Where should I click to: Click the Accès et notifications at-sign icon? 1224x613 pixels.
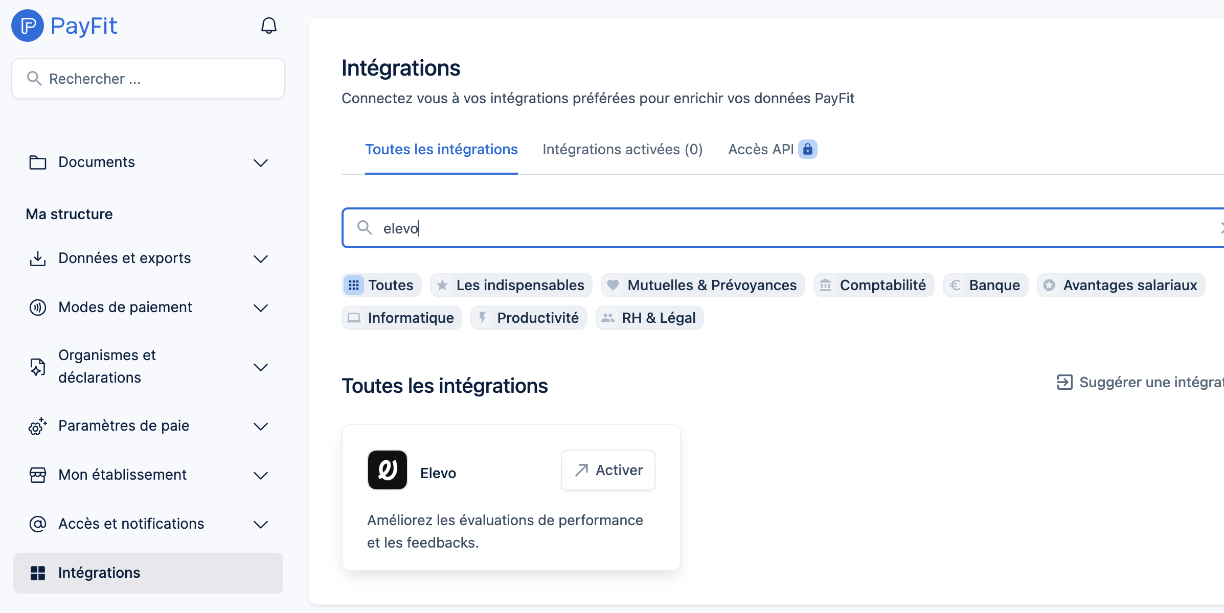(38, 524)
